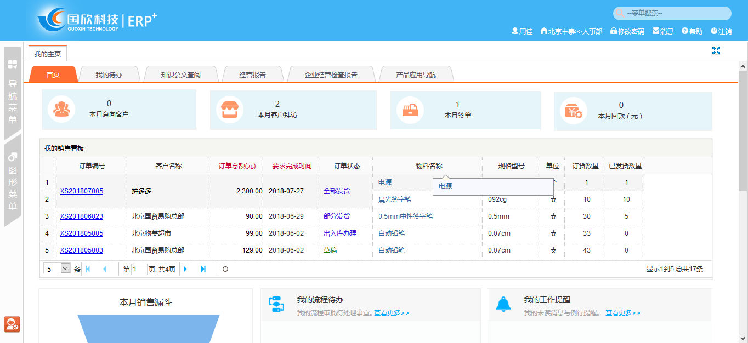Viewport: 748px width, 343px height.
Task: Click the 北京物美超市 customer cell
Action: pyautogui.click(x=167, y=233)
